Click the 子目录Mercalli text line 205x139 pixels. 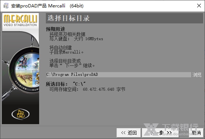pos(66,52)
